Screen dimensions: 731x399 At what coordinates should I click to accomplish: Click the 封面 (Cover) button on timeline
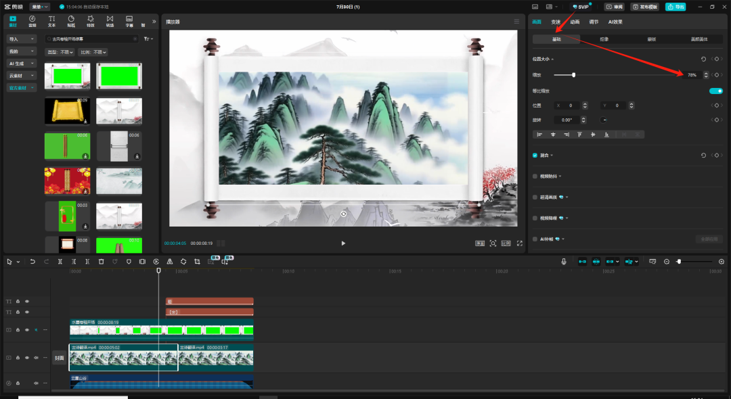click(60, 358)
